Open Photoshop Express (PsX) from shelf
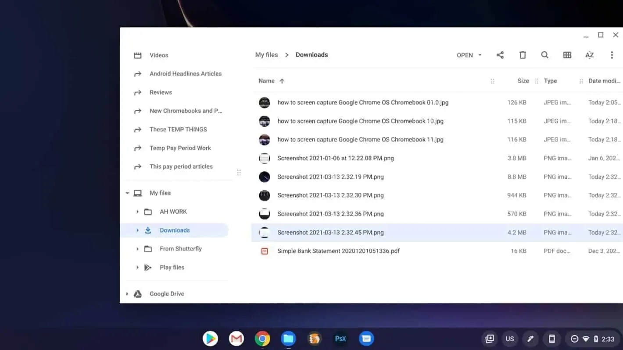The image size is (623, 350). pyautogui.click(x=340, y=339)
